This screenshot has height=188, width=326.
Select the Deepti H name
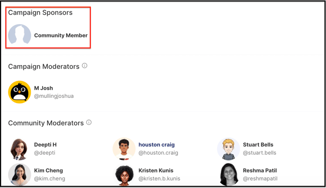coord(45,145)
